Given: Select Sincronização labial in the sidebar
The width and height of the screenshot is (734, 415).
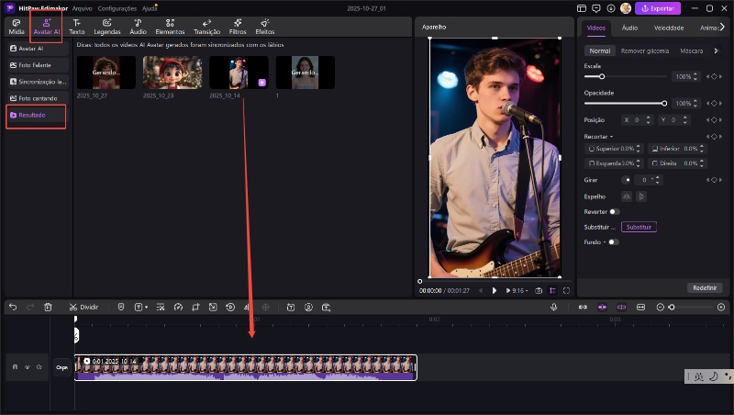Looking at the screenshot, I should click(x=38, y=82).
